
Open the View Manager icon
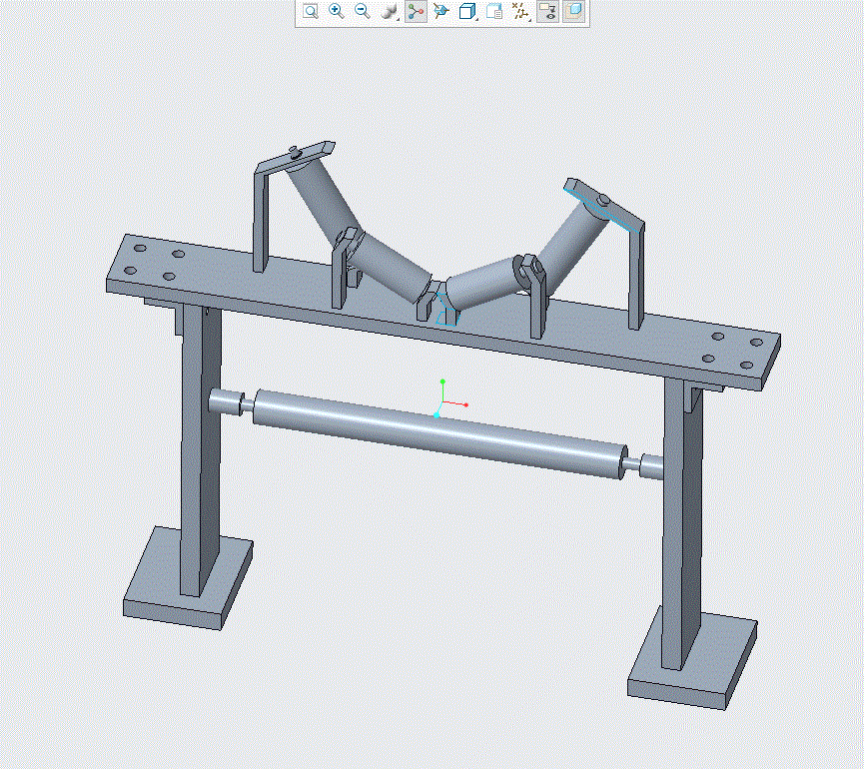(494, 11)
